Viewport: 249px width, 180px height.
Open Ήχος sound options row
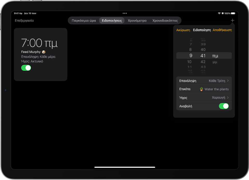[204, 98]
